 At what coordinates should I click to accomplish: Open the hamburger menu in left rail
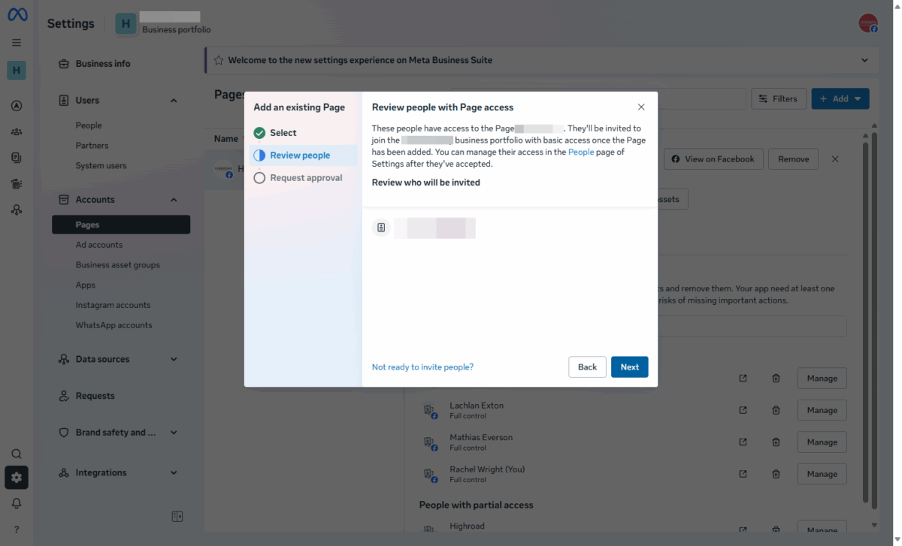[x=17, y=43]
